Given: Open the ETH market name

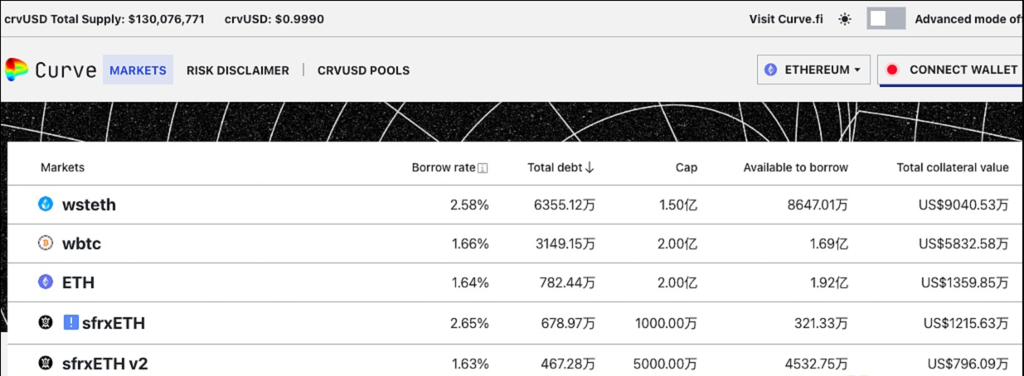Looking at the screenshot, I should (78, 282).
